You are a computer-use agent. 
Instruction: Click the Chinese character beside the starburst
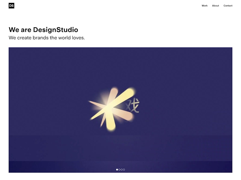coord(133,105)
